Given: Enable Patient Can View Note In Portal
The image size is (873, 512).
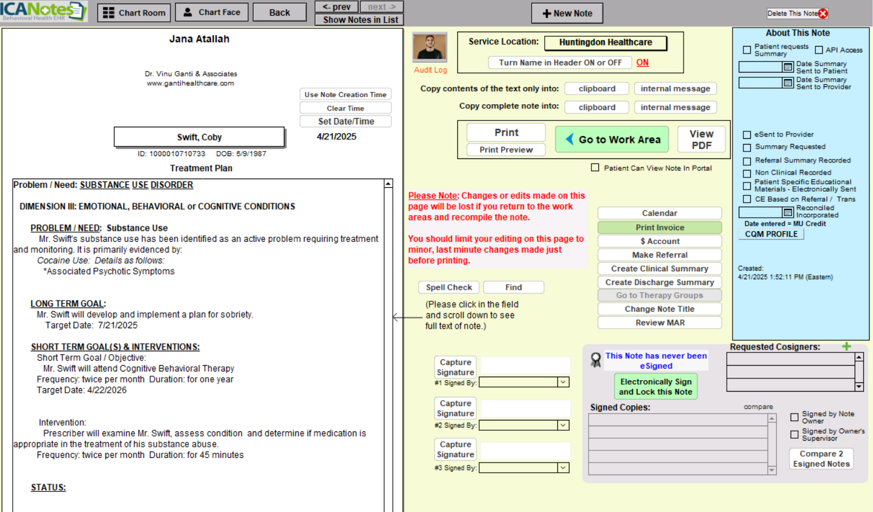Looking at the screenshot, I should 595,168.
